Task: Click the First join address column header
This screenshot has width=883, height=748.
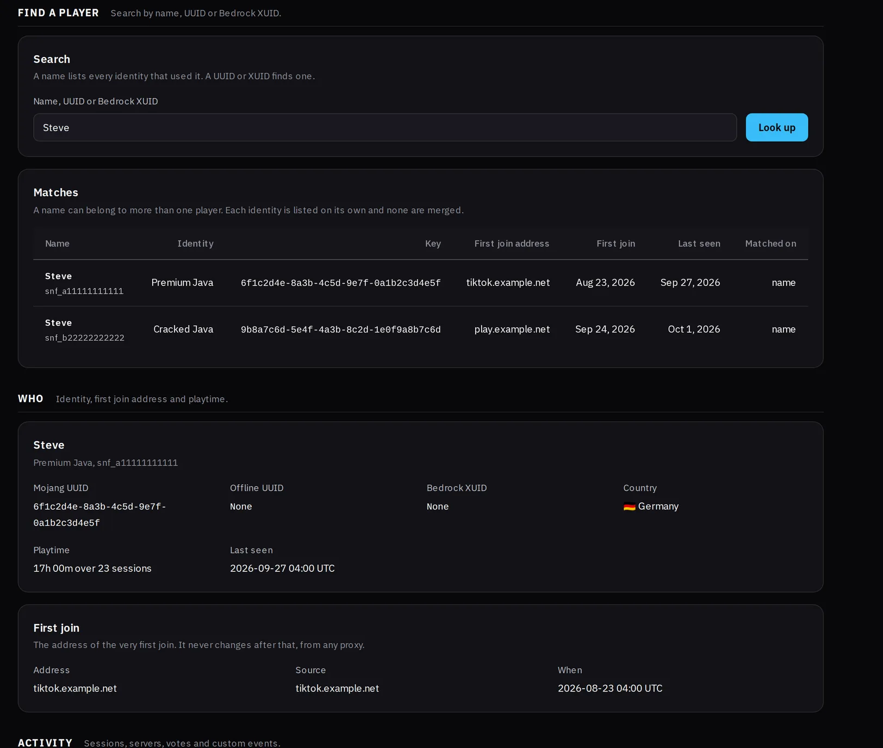Action: pos(512,244)
